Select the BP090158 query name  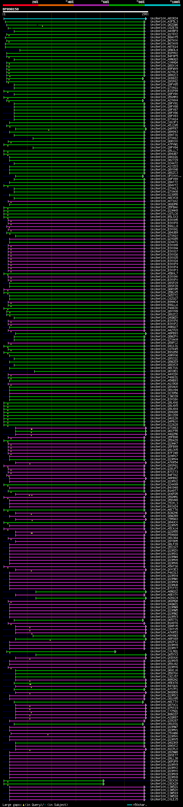point(11,9)
